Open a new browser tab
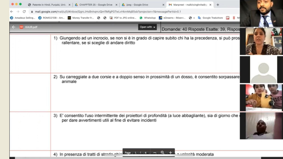This screenshot has height=159, width=283. tap(218, 5)
